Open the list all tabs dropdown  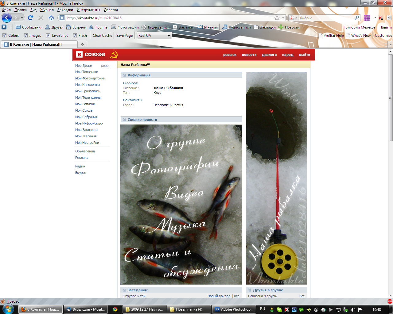click(390, 44)
